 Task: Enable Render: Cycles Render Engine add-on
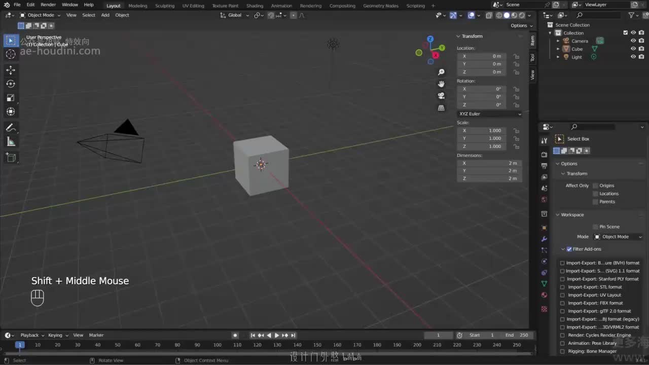pos(562,335)
